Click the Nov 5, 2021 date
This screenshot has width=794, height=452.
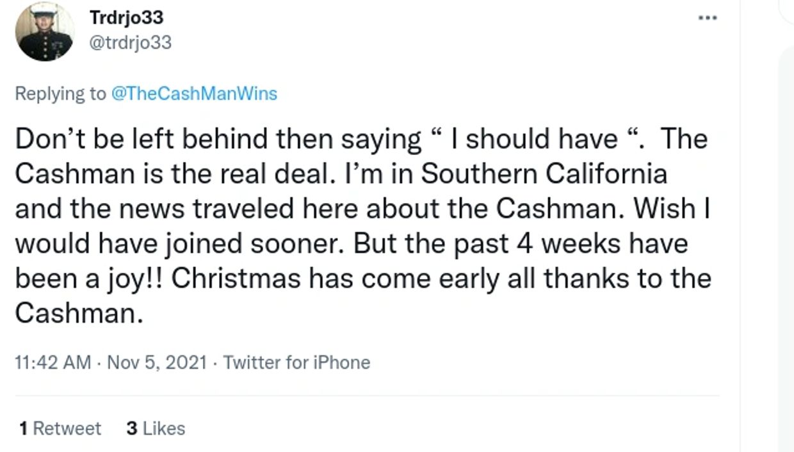pyautogui.click(x=157, y=362)
